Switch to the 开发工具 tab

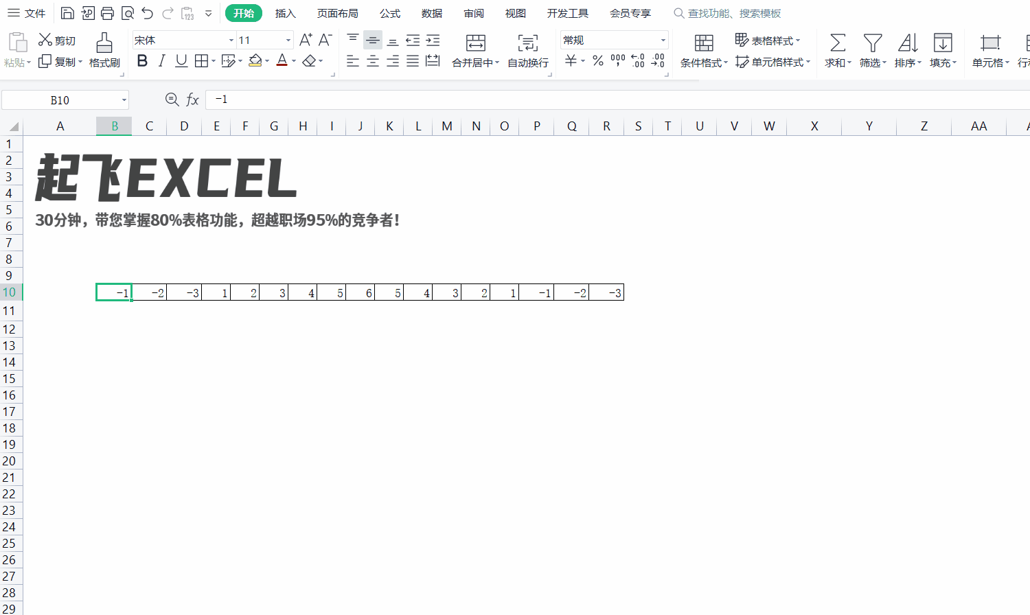point(568,13)
